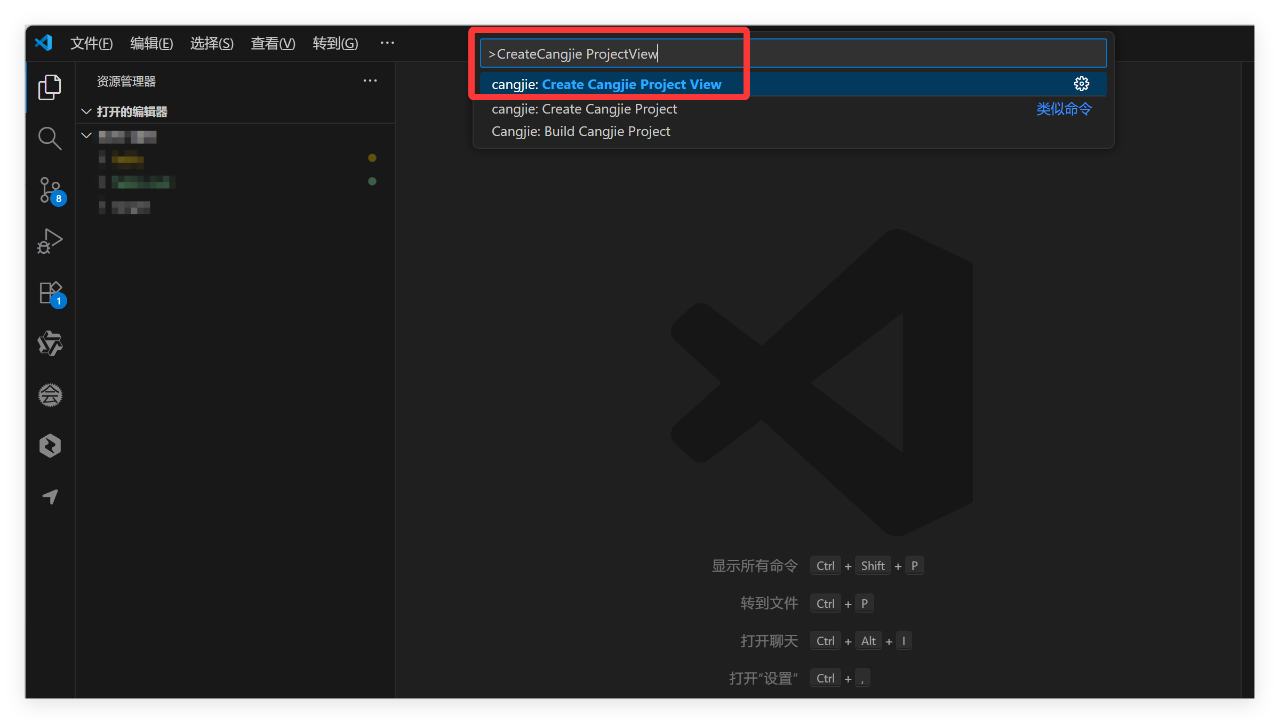
Task: Select cangjie: Create Cangjie Project View command
Action: (x=606, y=84)
